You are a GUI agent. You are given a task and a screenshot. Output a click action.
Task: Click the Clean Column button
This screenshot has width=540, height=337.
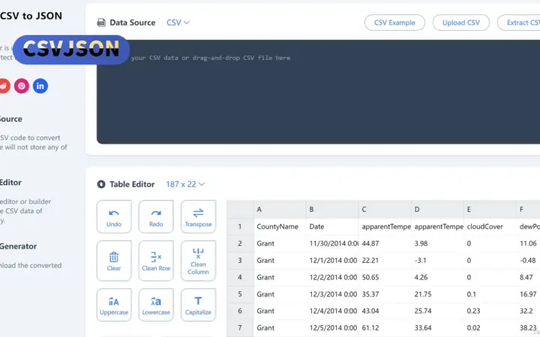198,261
